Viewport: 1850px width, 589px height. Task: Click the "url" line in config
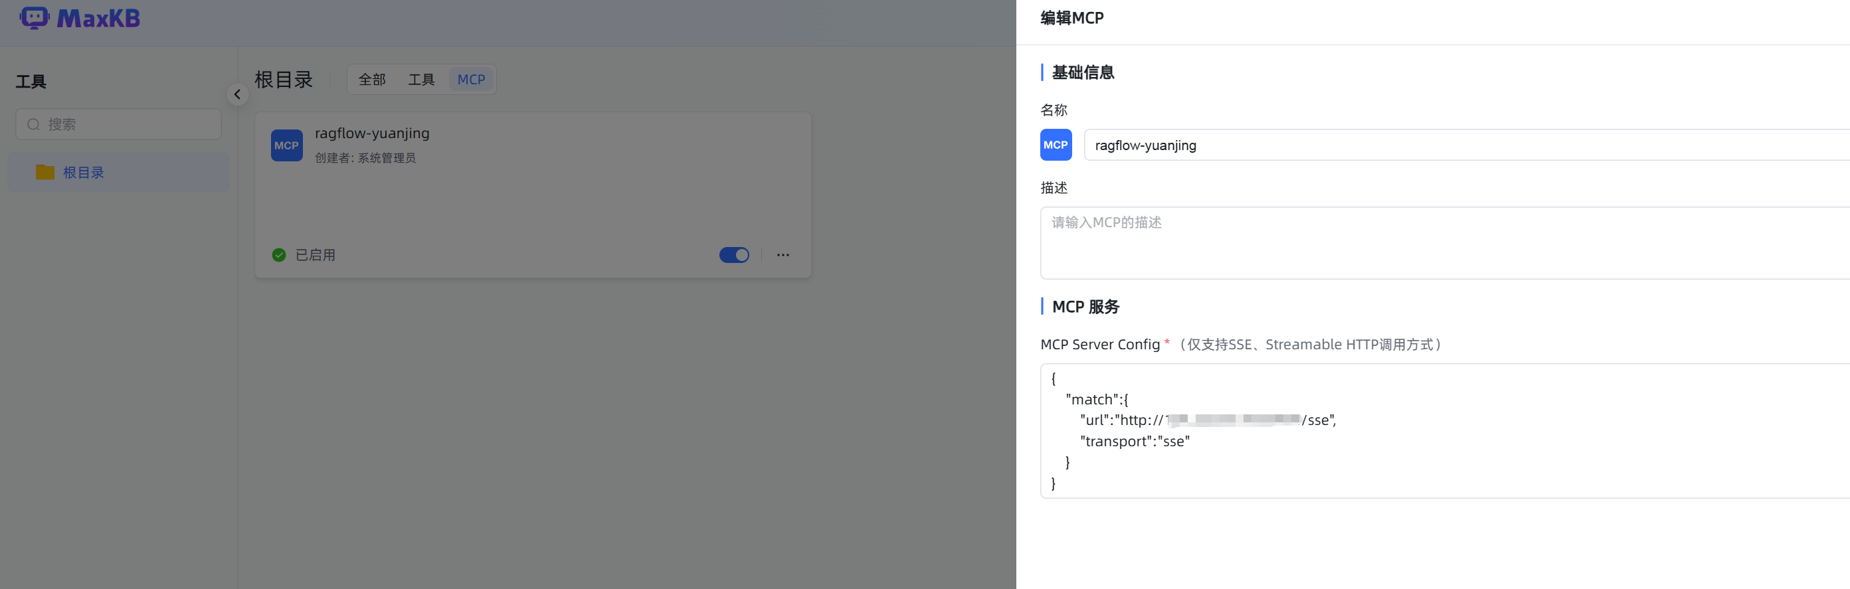click(x=1208, y=420)
